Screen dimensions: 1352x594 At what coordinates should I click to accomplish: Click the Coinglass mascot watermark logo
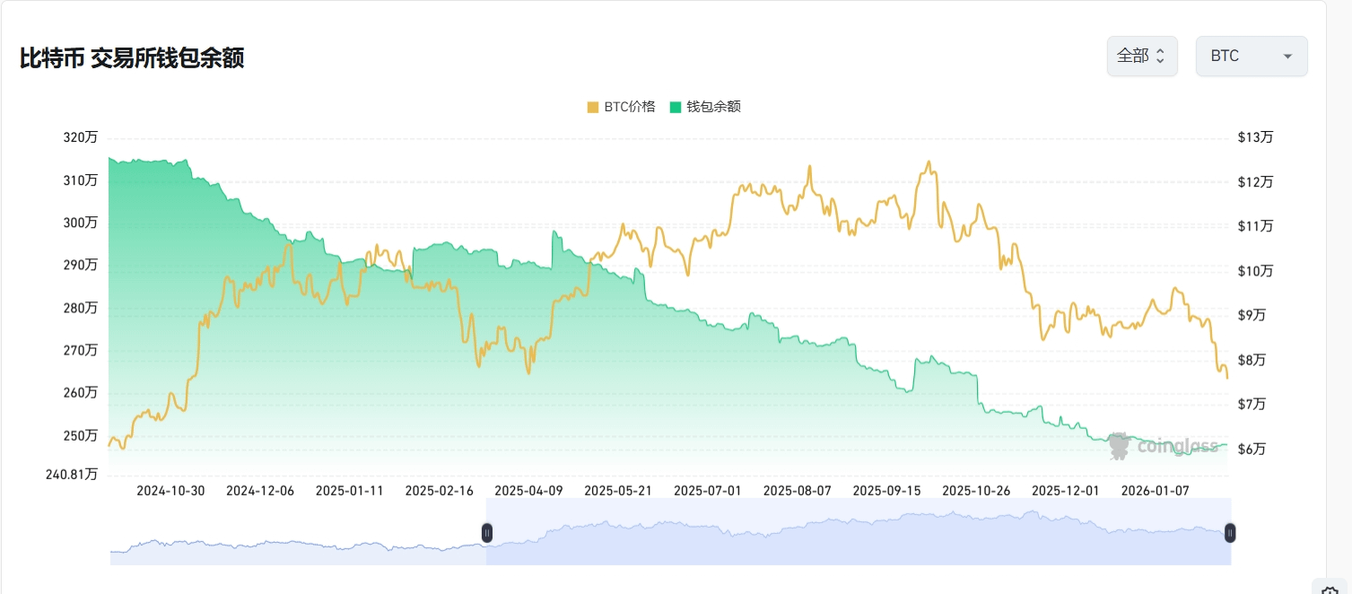pyautogui.click(x=1119, y=446)
